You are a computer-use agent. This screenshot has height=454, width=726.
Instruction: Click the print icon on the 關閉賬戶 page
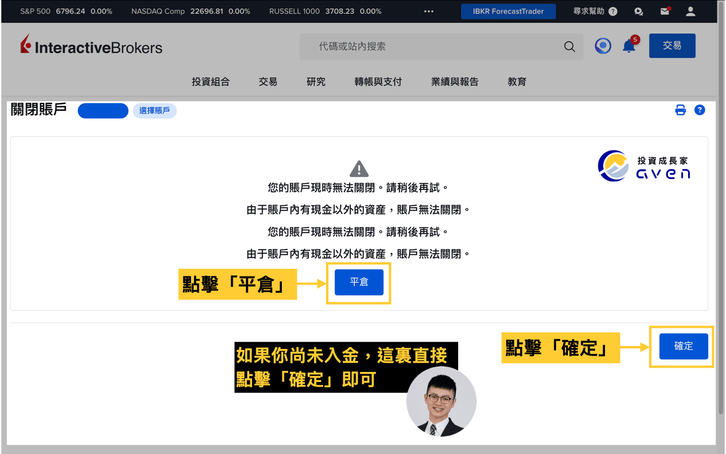click(680, 110)
